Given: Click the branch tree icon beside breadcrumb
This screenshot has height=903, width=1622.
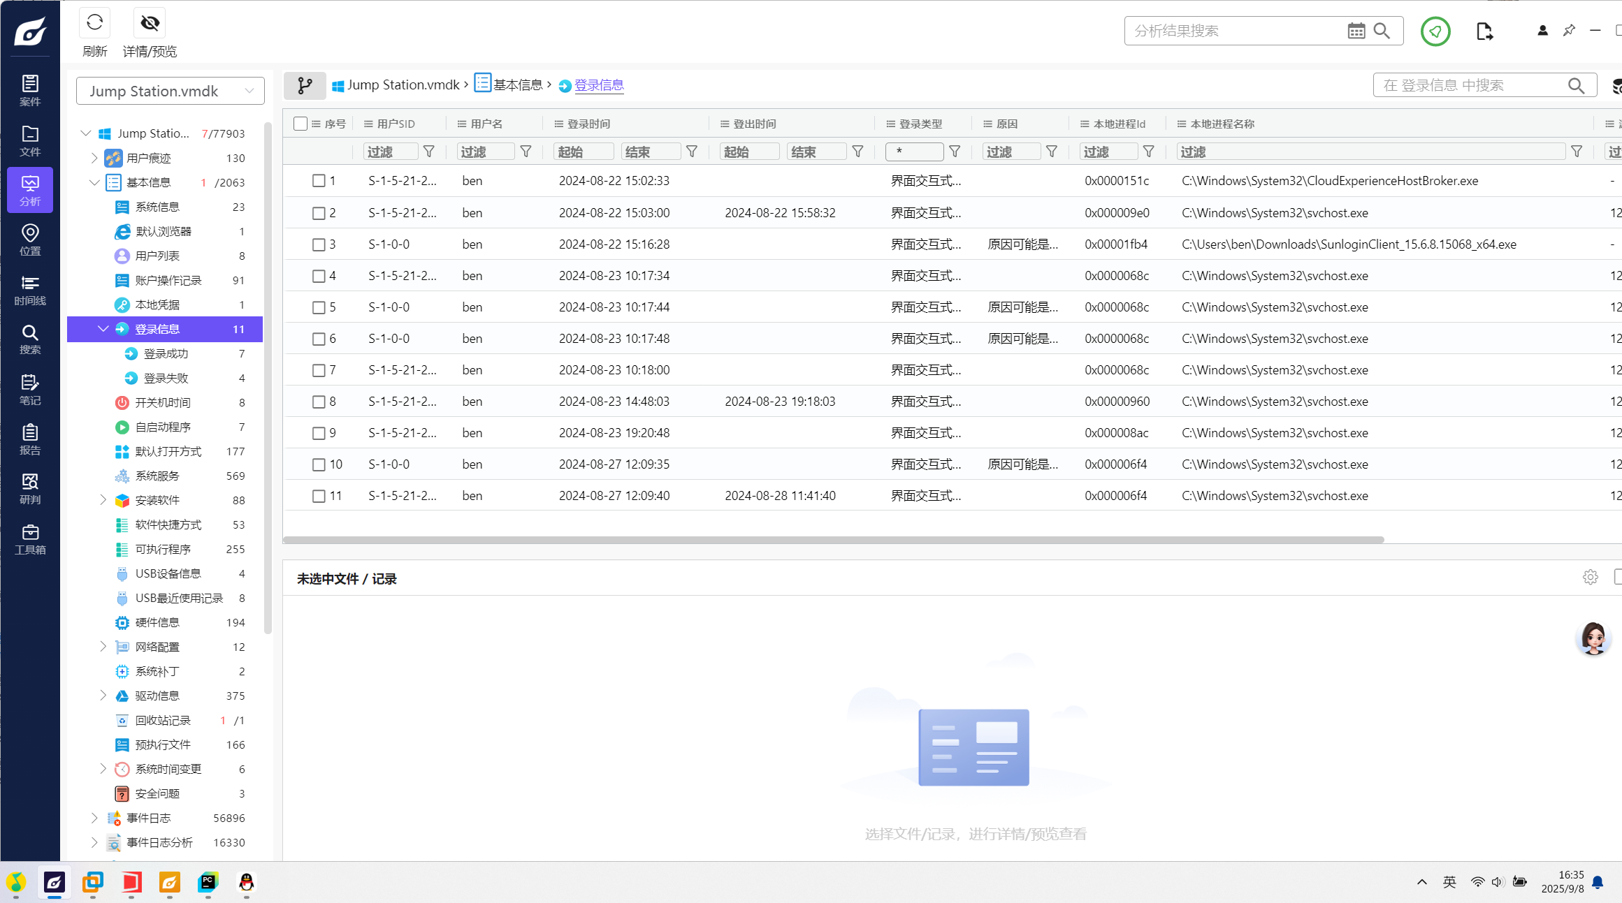Looking at the screenshot, I should [305, 85].
